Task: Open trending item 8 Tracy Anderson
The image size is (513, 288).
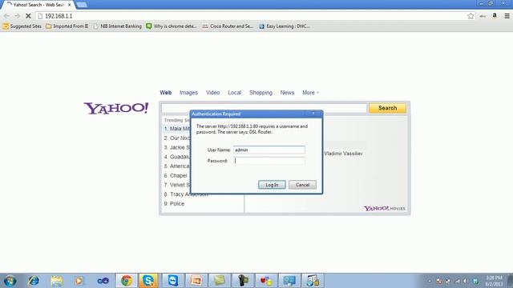Action: click(x=186, y=194)
